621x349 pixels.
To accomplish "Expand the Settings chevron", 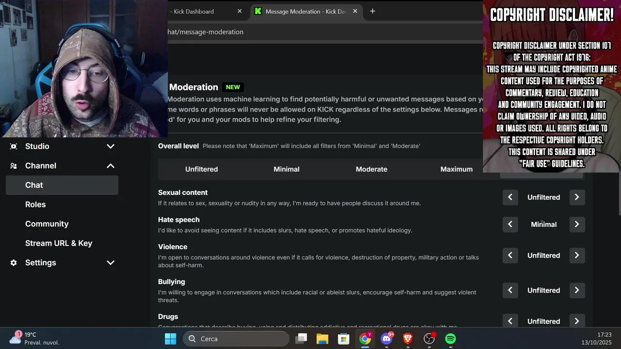I will [111, 263].
